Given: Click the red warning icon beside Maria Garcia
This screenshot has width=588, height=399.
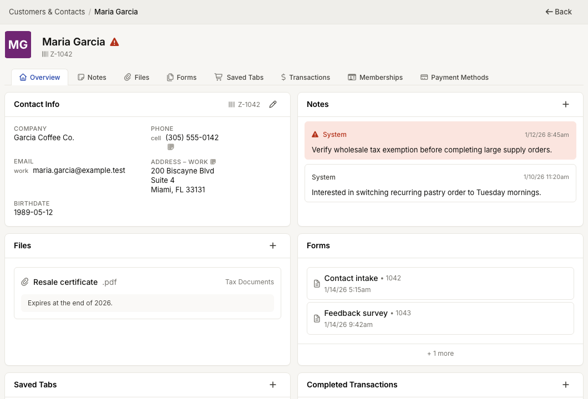Looking at the screenshot, I should (x=114, y=42).
